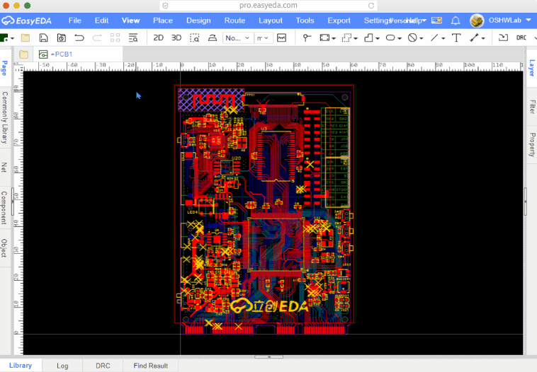Select the Text tool
Viewport: 537px width, 372px height.
(x=456, y=37)
